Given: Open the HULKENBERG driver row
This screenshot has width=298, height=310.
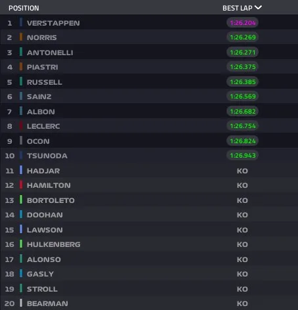Looking at the screenshot, I should point(149,244).
